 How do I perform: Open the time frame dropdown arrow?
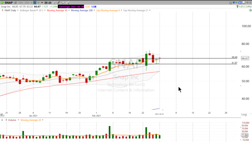click(42, 3)
